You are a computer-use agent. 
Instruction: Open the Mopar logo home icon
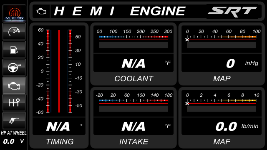[14, 13]
